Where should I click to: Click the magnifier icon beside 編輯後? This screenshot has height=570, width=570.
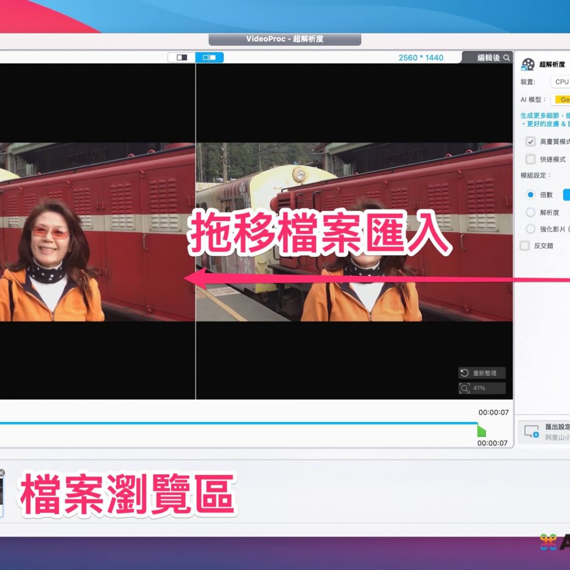click(x=507, y=58)
